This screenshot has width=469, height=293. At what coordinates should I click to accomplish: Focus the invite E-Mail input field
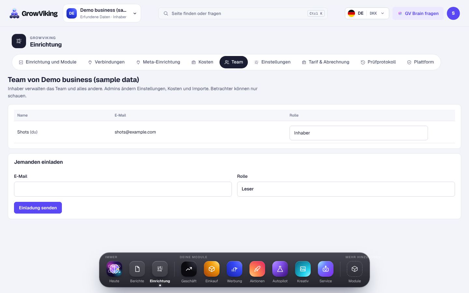tap(123, 189)
